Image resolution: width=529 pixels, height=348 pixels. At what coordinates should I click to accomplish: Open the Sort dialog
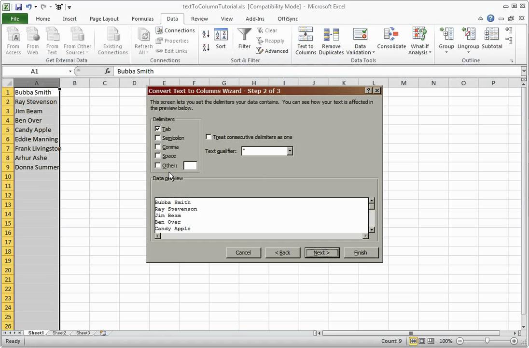click(x=221, y=39)
